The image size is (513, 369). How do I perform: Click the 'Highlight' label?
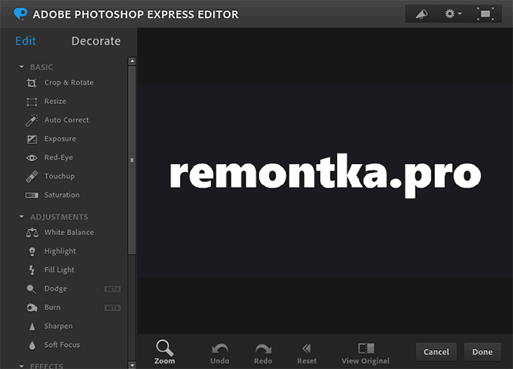click(x=60, y=252)
